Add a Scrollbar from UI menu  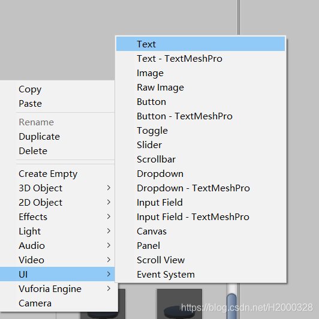tap(200, 159)
